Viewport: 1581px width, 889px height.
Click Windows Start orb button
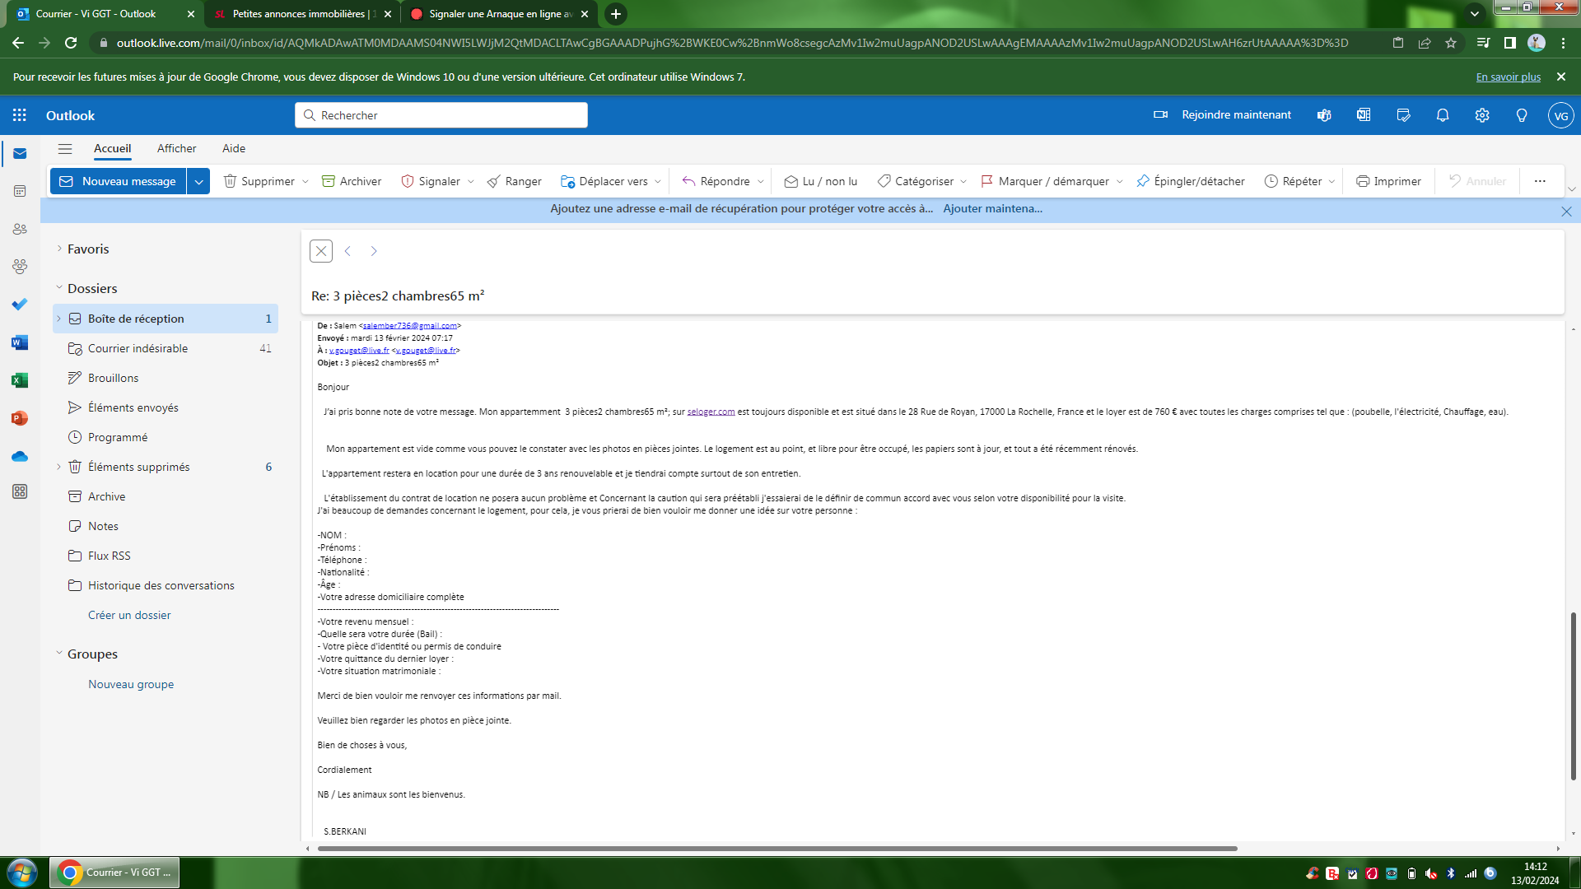(x=22, y=873)
